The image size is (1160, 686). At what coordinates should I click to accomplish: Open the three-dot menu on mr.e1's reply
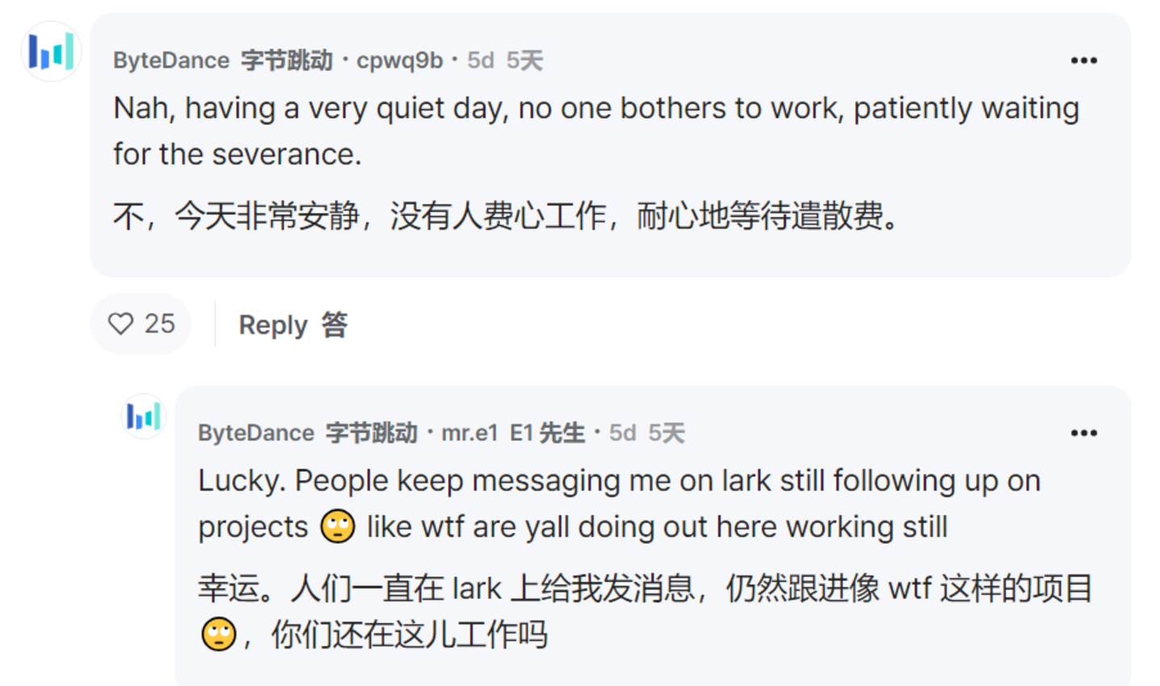pyautogui.click(x=1083, y=433)
